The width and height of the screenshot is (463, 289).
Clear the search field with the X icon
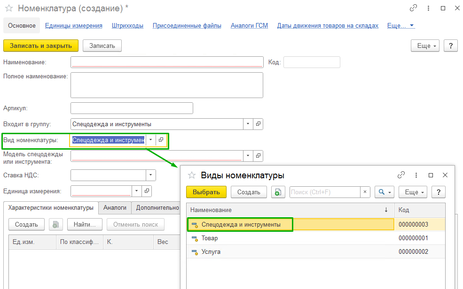[365, 192]
